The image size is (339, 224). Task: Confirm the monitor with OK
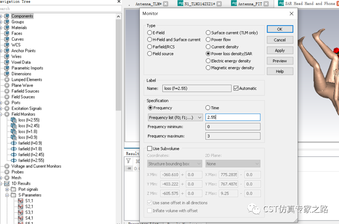click(280, 29)
